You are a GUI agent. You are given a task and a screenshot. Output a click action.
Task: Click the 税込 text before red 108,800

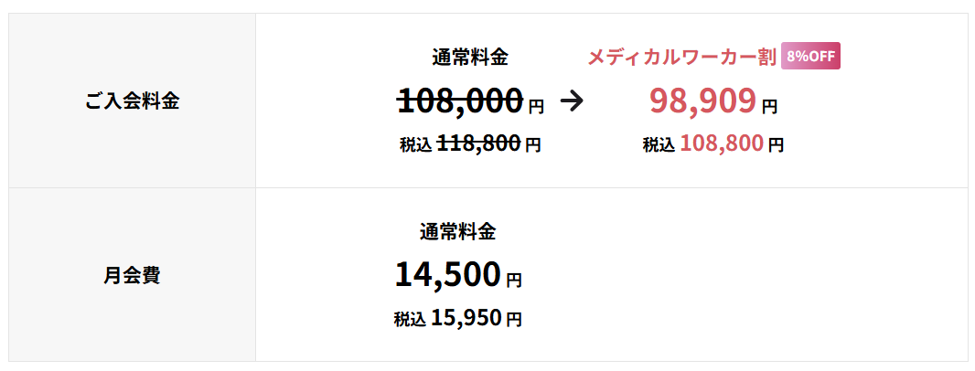point(659,144)
